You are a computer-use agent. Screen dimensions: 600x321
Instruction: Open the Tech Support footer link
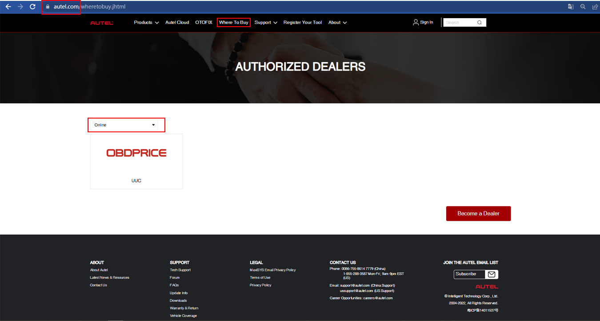click(x=180, y=270)
